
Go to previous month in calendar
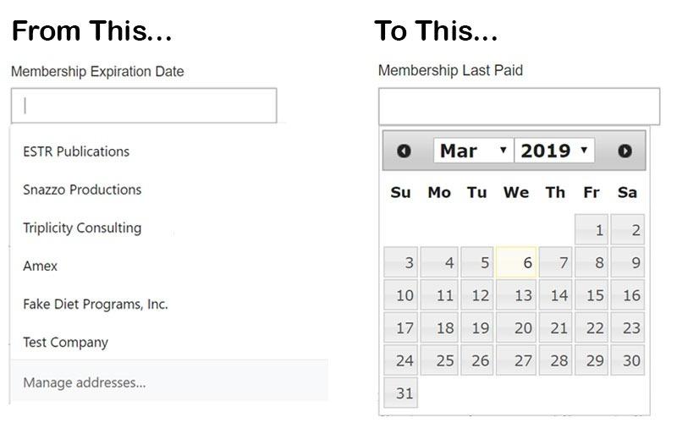(x=404, y=151)
